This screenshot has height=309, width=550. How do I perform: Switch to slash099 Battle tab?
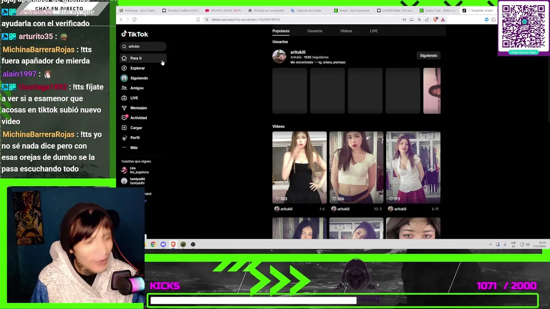pos(395,10)
